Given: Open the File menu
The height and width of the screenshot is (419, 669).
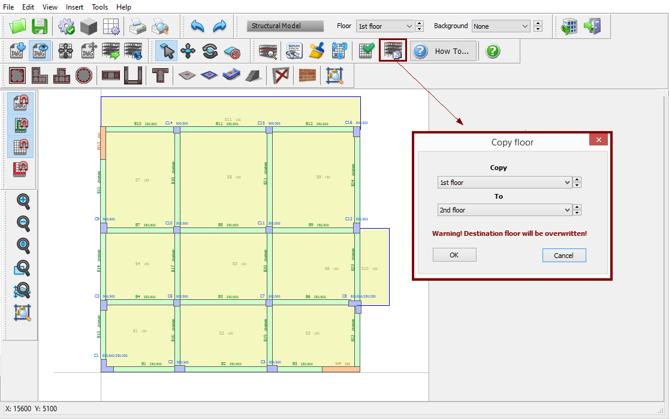Looking at the screenshot, I should coord(8,7).
